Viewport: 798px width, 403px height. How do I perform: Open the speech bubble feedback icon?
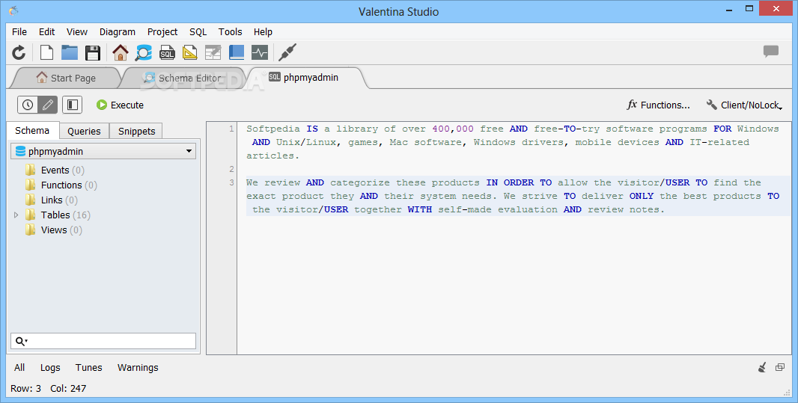(771, 52)
